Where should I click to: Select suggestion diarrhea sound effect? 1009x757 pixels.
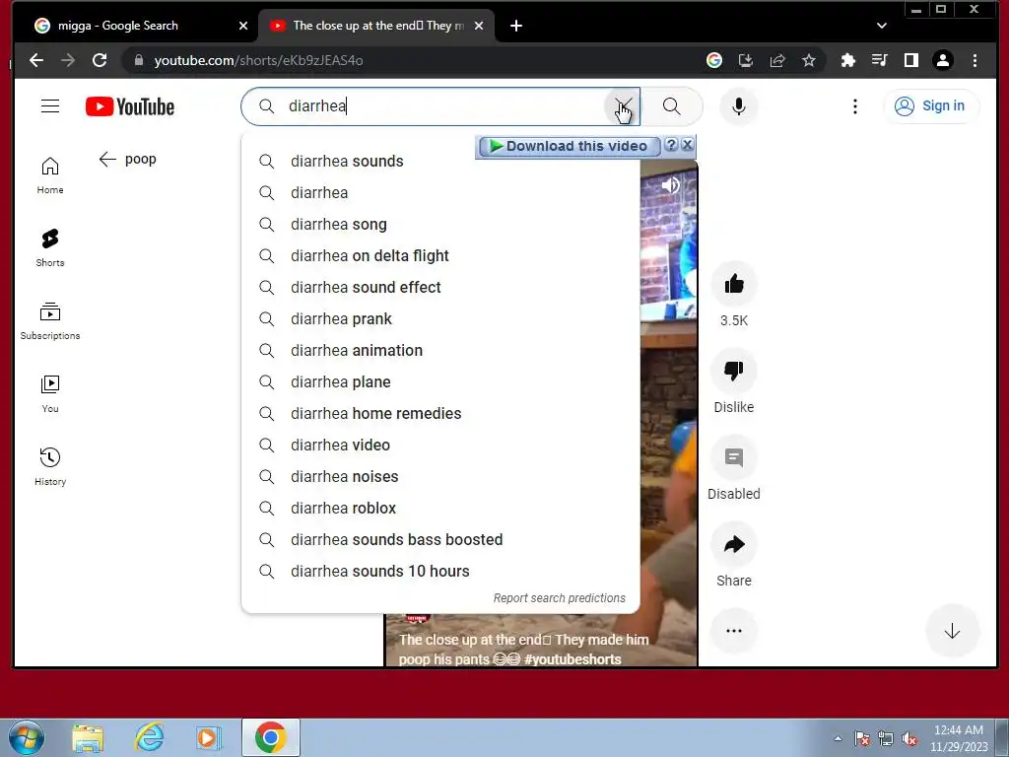click(440, 287)
